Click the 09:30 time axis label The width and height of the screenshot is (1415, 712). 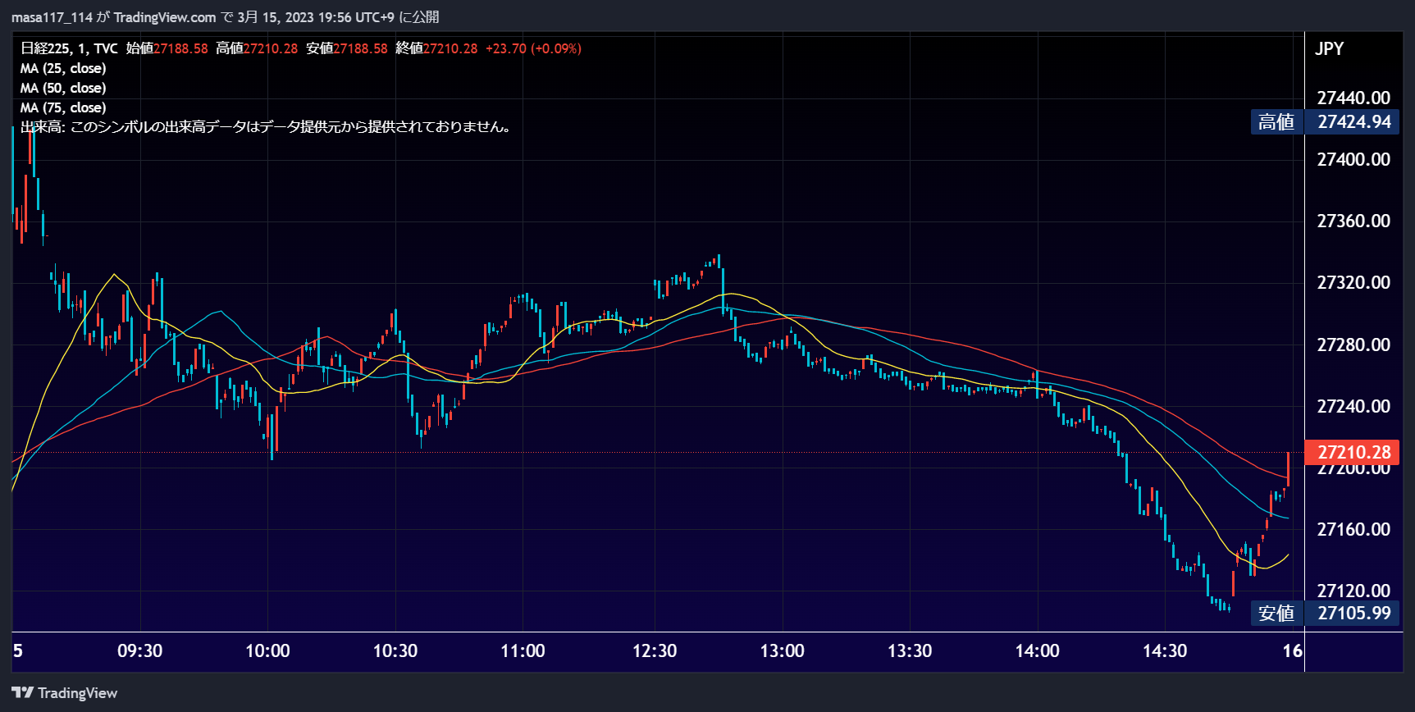[x=140, y=651]
